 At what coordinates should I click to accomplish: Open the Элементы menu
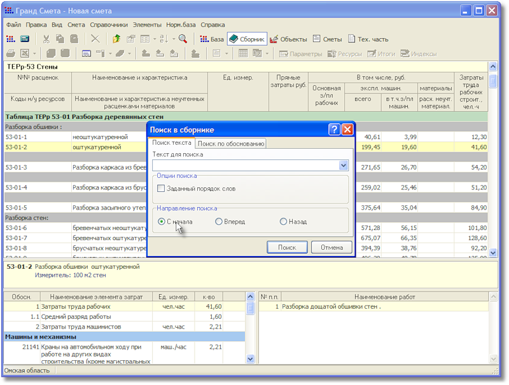coord(147,25)
